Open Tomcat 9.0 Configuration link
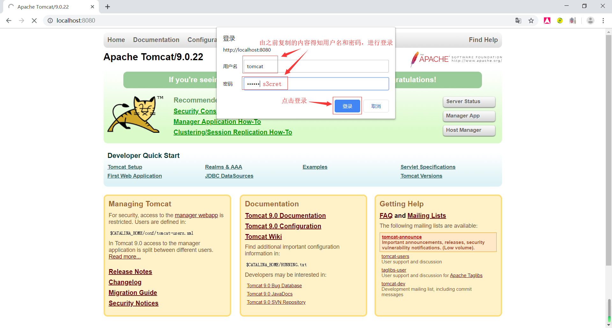Viewport: 612px width, 328px height. [x=283, y=226]
